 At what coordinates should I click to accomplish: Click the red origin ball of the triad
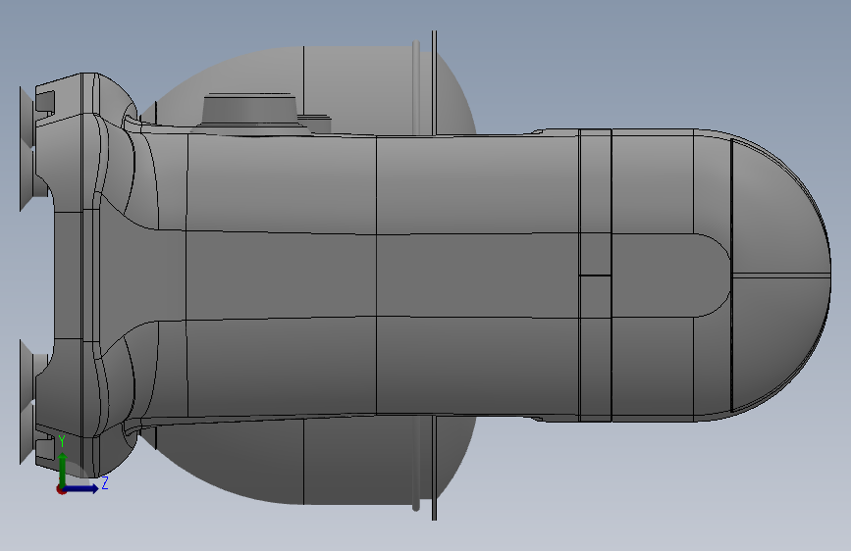click(x=61, y=489)
